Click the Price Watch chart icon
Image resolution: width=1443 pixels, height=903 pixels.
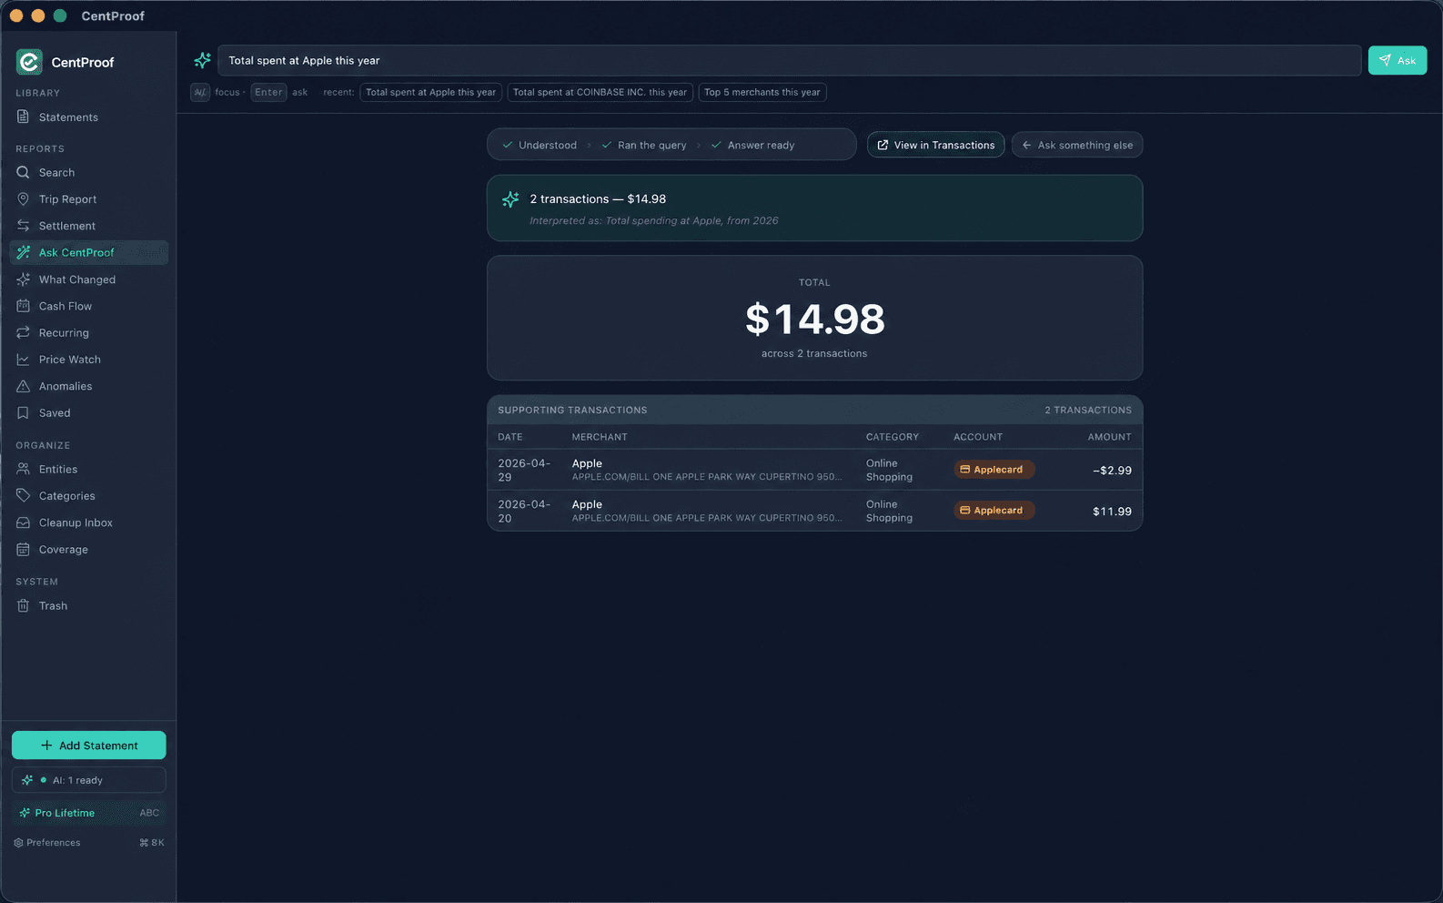tap(24, 360)
